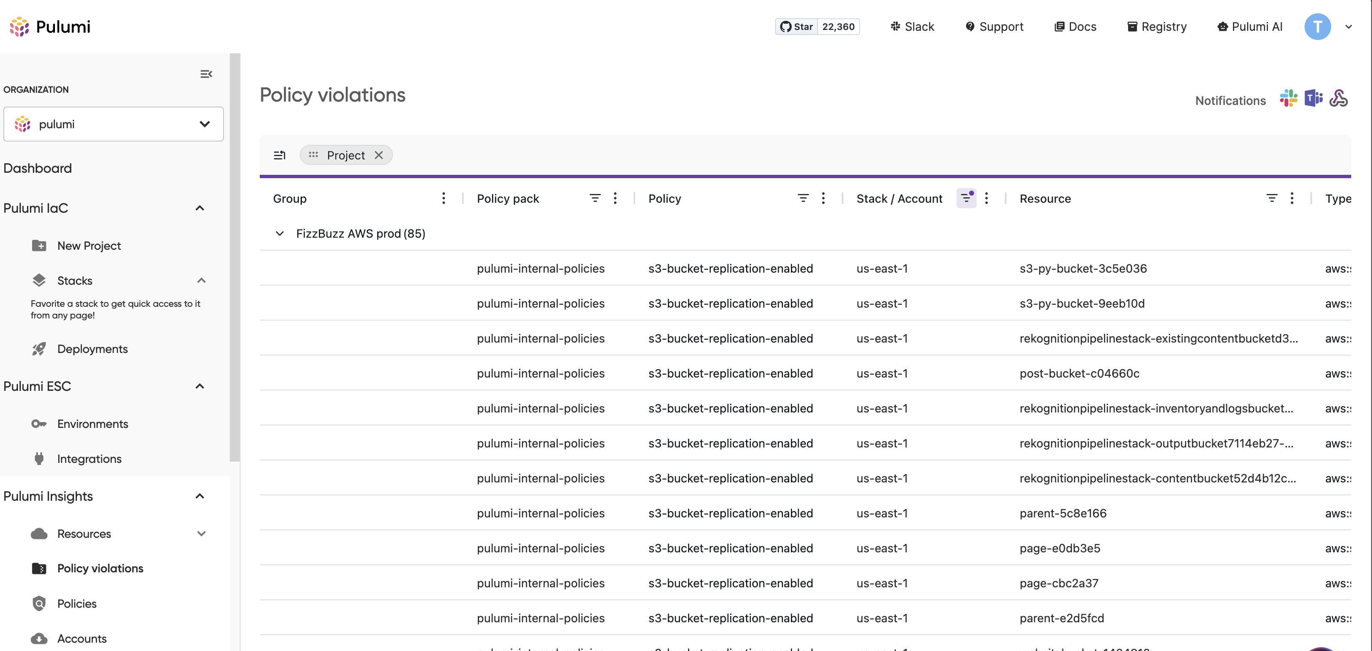
Task: Click the Project grouping chip label
Action: [345, 155]
